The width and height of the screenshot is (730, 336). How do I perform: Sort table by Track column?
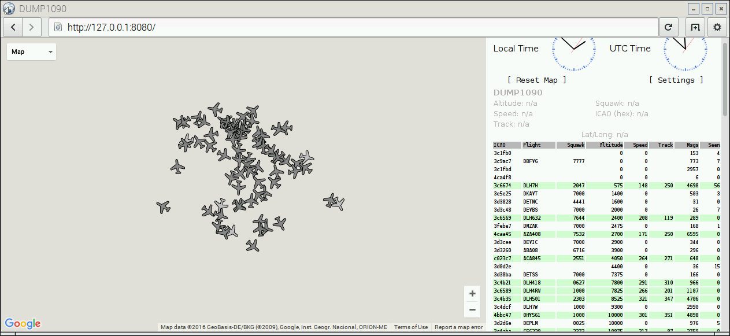tap(661, 145)
